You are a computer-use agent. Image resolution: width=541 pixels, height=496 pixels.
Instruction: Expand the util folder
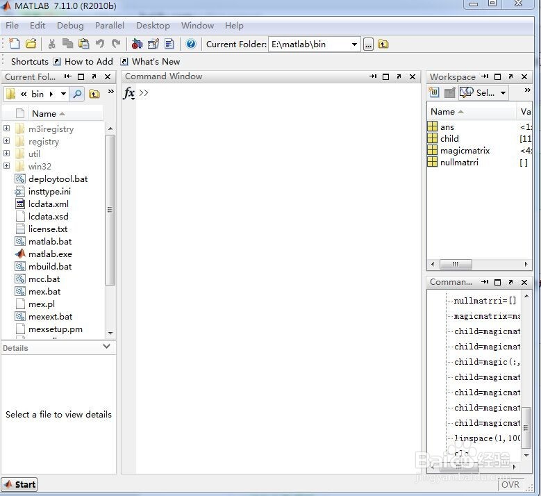pyautogui.click(x=6, y=154)
